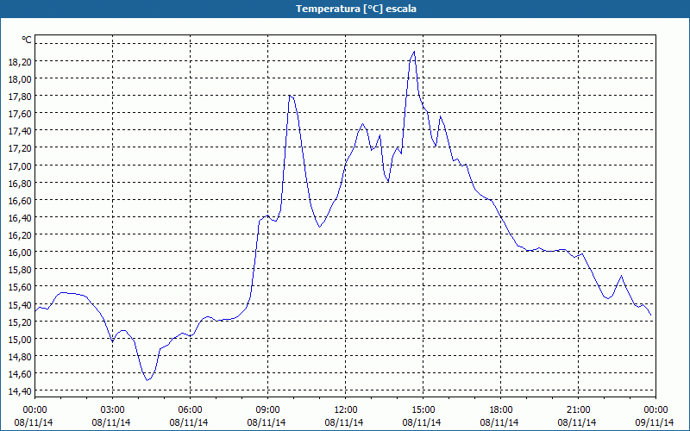Select the 17,40 y-axis label

20,131
